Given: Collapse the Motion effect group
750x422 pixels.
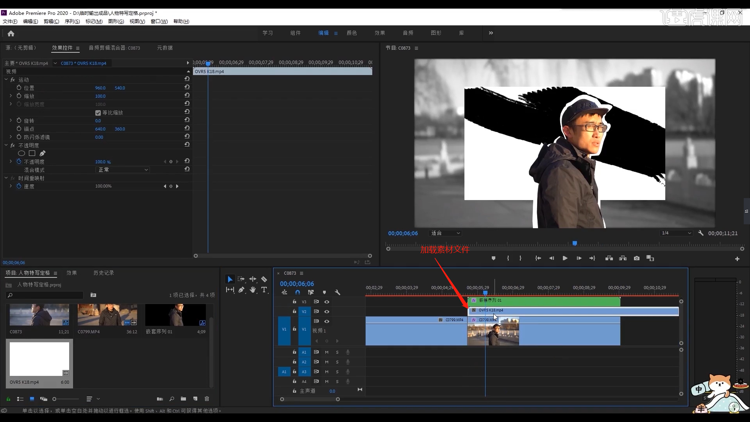Looking at the screenshot, I should [x=6, y=79].
